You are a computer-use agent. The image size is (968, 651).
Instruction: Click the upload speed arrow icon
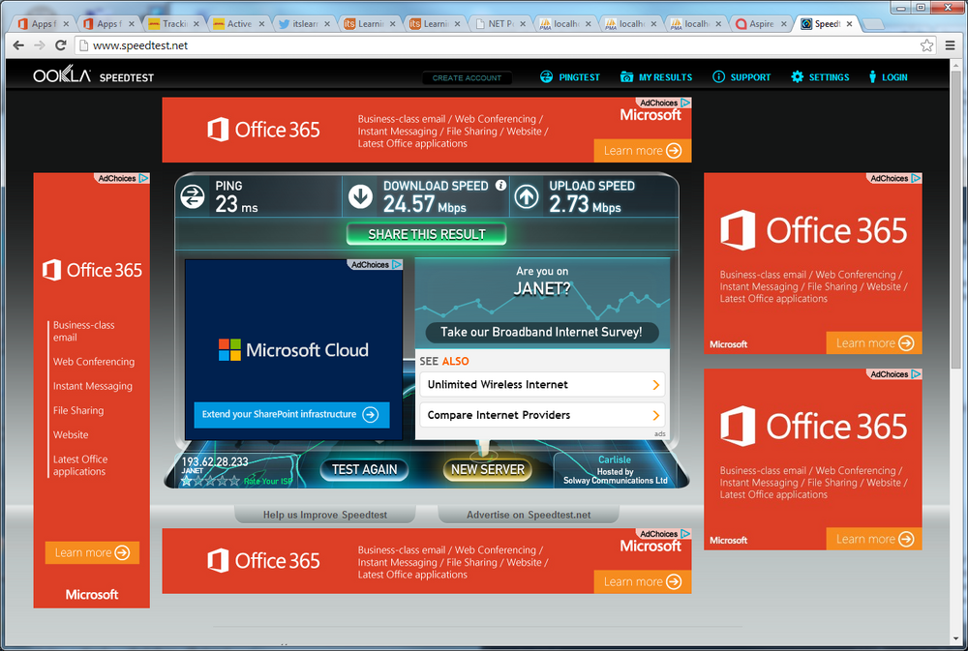point(527,196)
